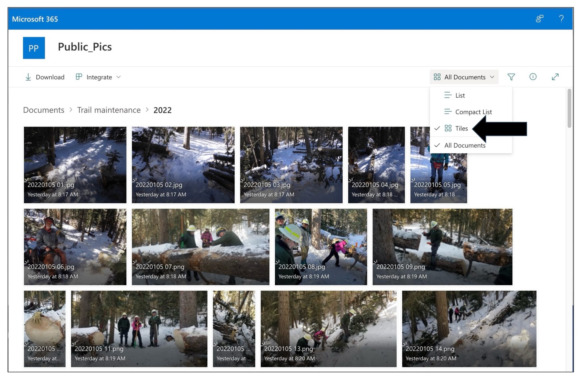Screen dimensions: 581x380
Task: Open the Microsoft 365 header link
Action: pos(35,19)
